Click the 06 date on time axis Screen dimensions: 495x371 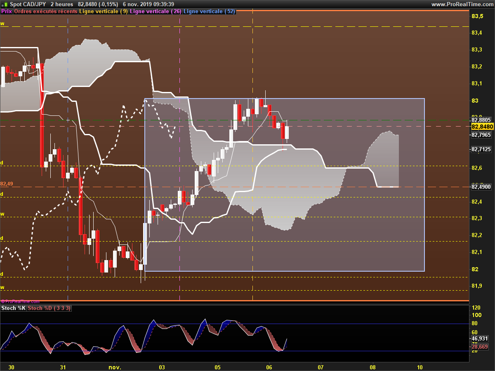click(x=269, y=367)
